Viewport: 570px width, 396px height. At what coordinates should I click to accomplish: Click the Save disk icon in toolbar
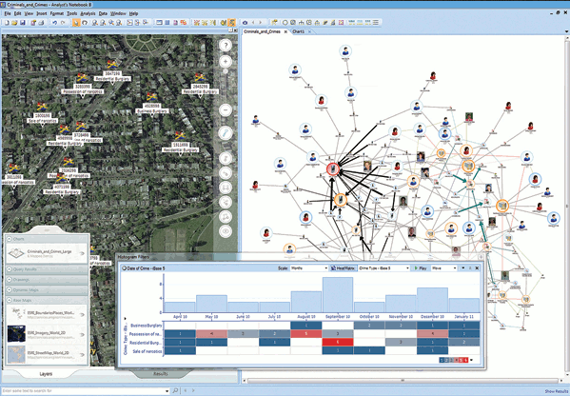pos(23,23)
